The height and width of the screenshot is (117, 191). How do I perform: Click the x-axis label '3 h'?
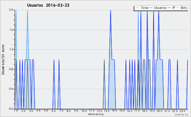pos(31,111)
